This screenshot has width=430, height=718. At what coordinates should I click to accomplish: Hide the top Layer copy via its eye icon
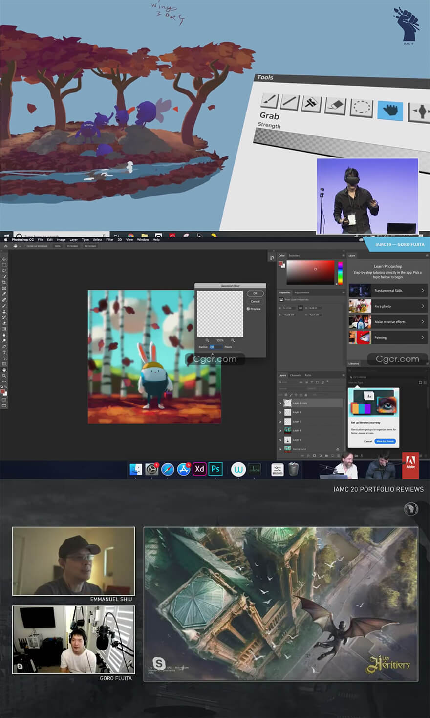(280, 404)
